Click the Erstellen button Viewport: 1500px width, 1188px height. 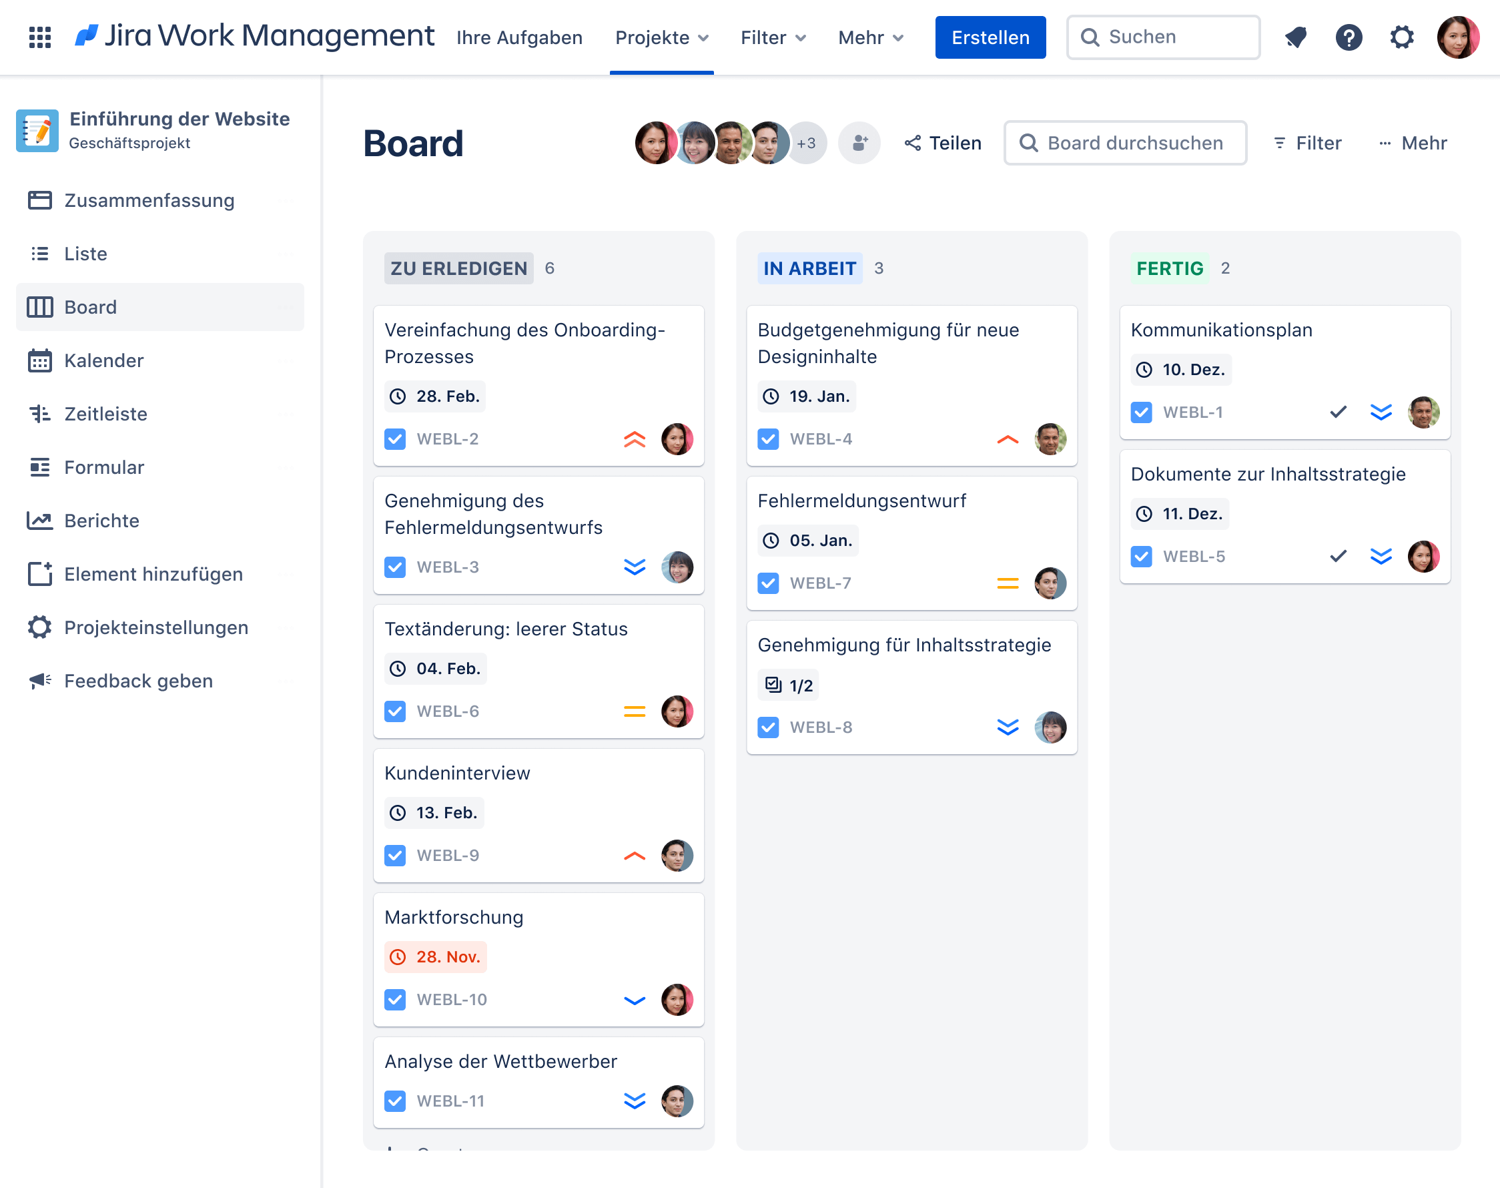coord(990,37)
